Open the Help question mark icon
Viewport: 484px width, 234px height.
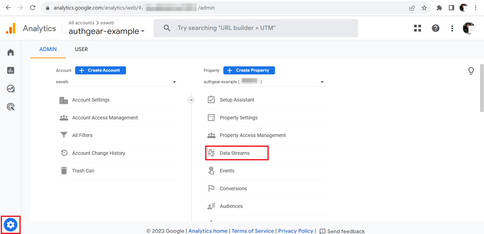(435, 28)
